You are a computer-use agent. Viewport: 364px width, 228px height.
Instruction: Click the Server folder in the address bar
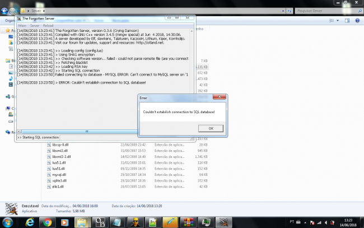point(36,11)
